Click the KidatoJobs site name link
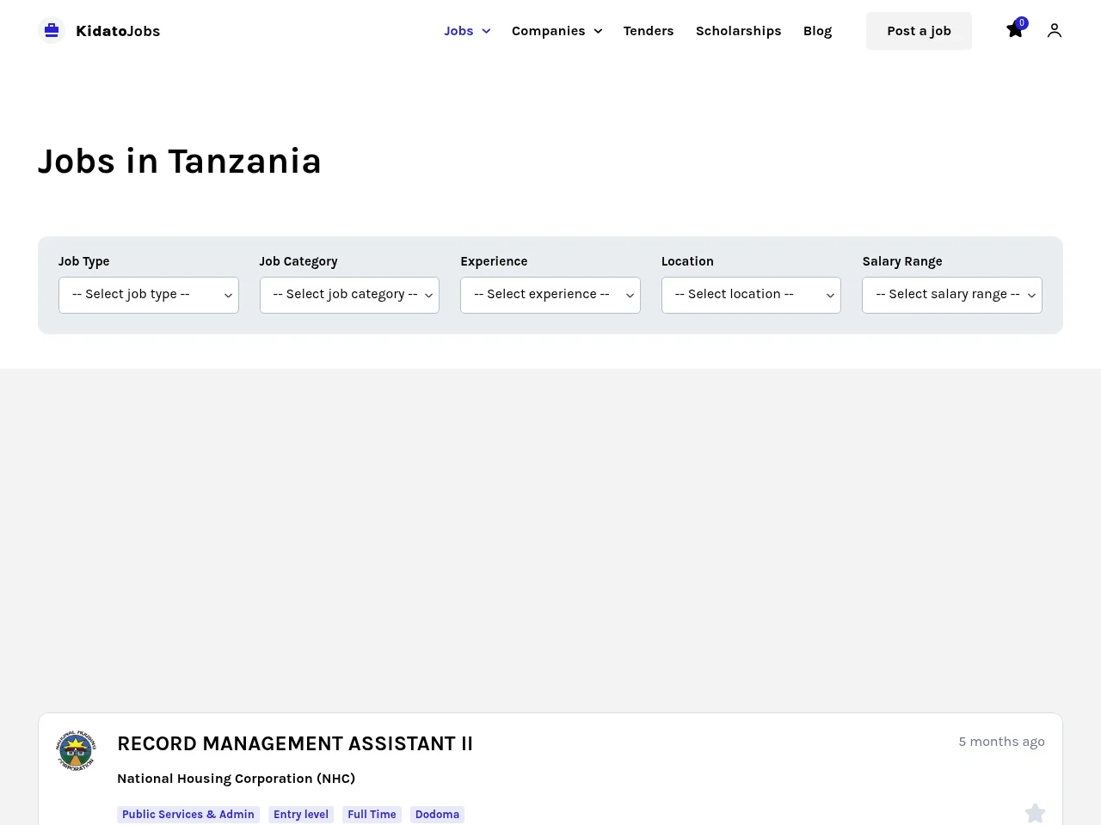 (x=118, y=31)
